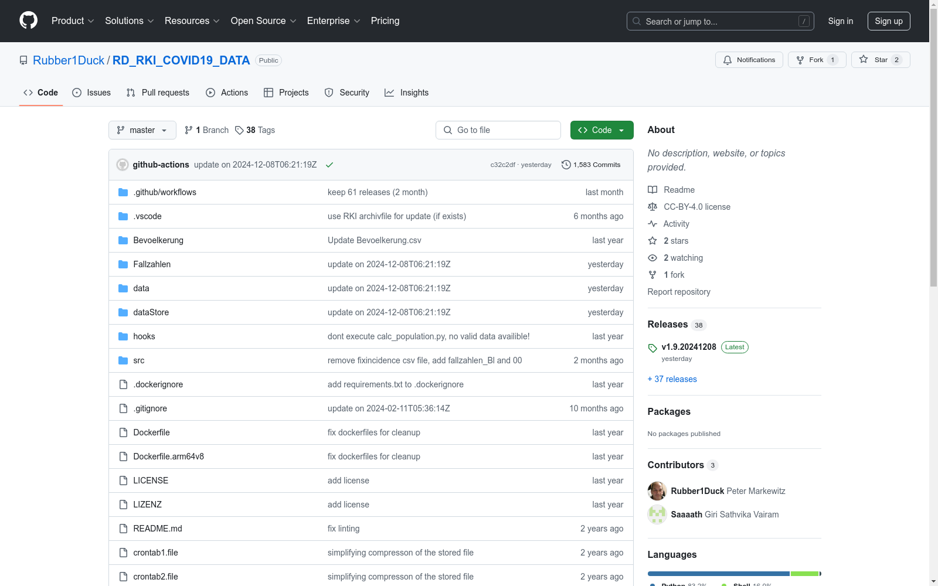Fork this repository
The height and width of the screenshot is (586, 938).
coord(817,60)
